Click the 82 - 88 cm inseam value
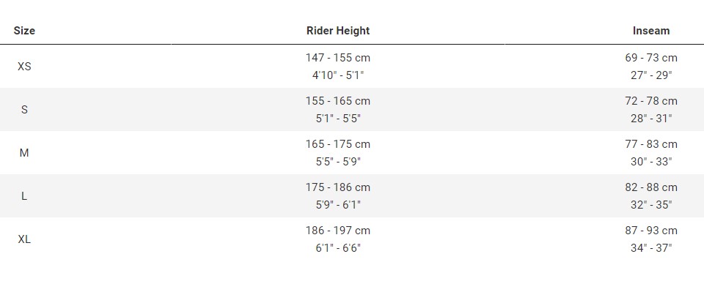 [651, 187]
